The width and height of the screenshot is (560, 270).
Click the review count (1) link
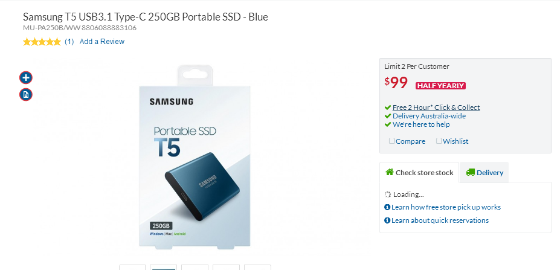coord(69,42)
